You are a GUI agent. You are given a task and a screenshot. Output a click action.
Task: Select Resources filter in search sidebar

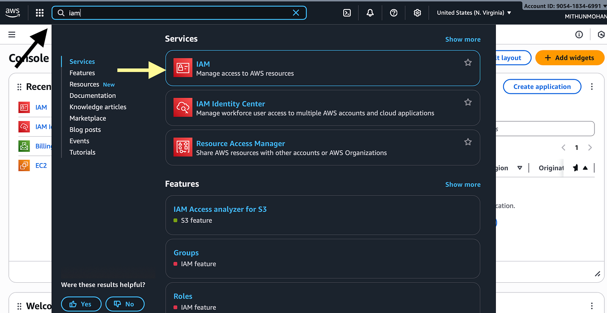tap(84, 84)
